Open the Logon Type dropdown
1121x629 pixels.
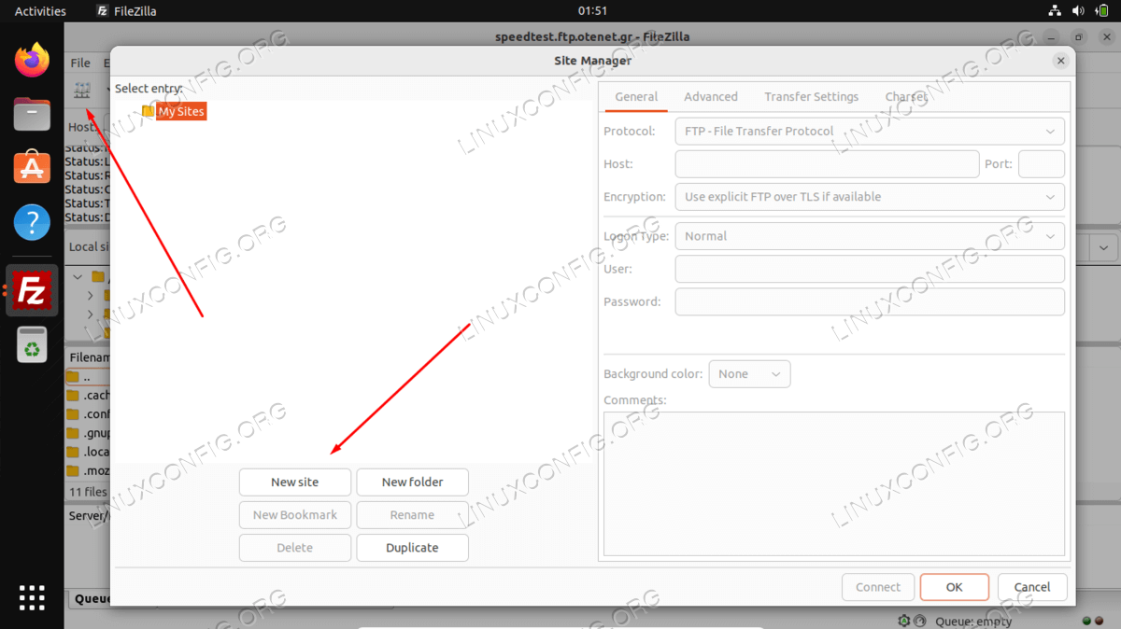[870, 236]
